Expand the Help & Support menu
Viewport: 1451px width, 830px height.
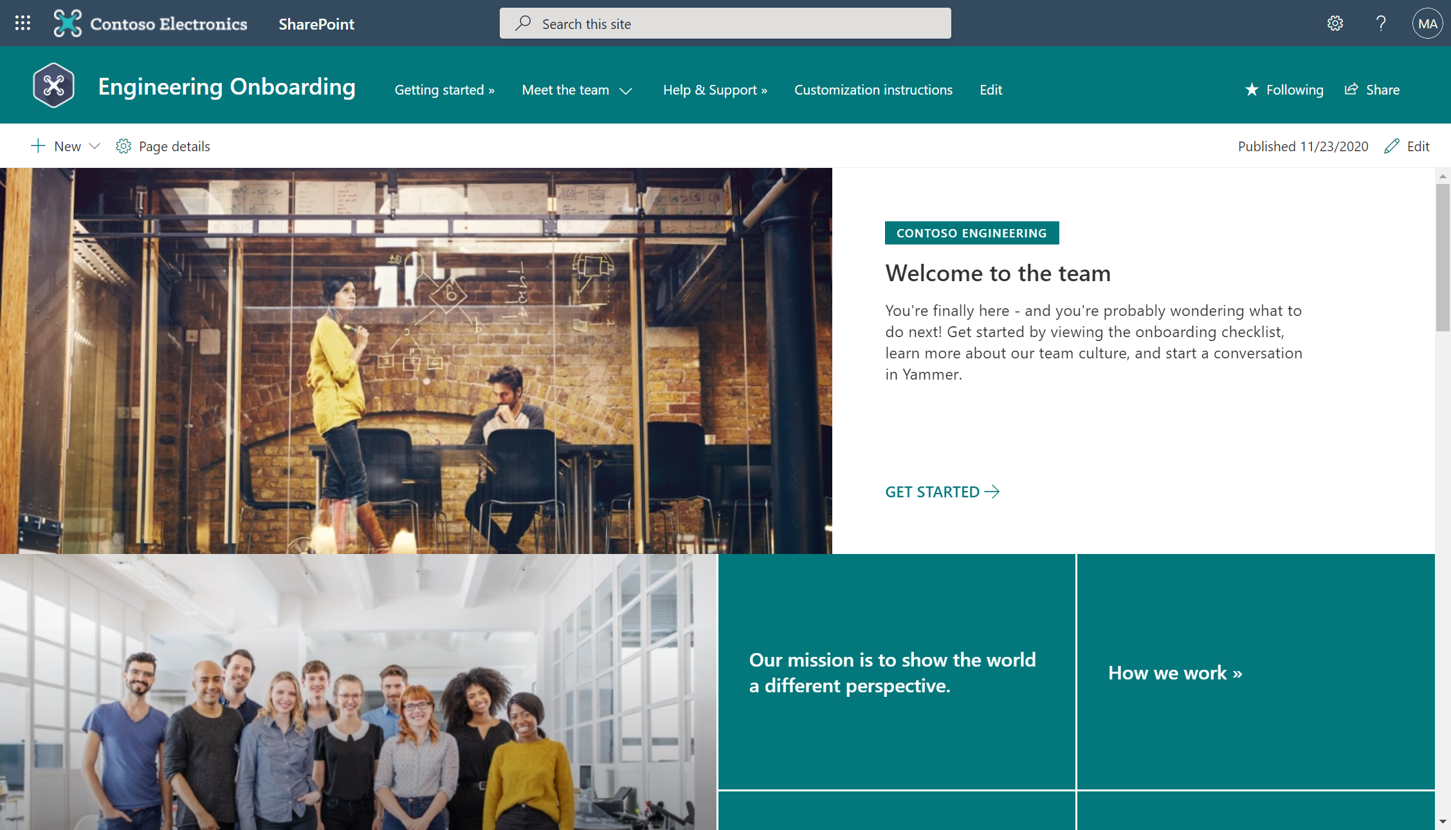tap(715, 89)
